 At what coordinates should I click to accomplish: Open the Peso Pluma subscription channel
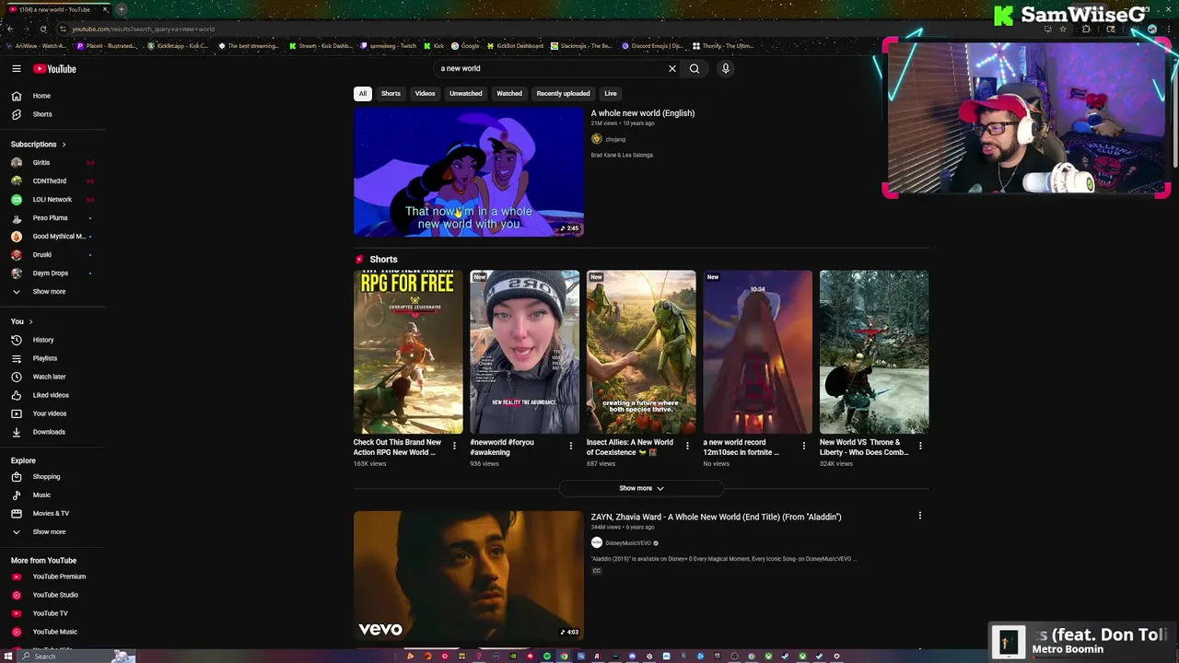[50, 218]
